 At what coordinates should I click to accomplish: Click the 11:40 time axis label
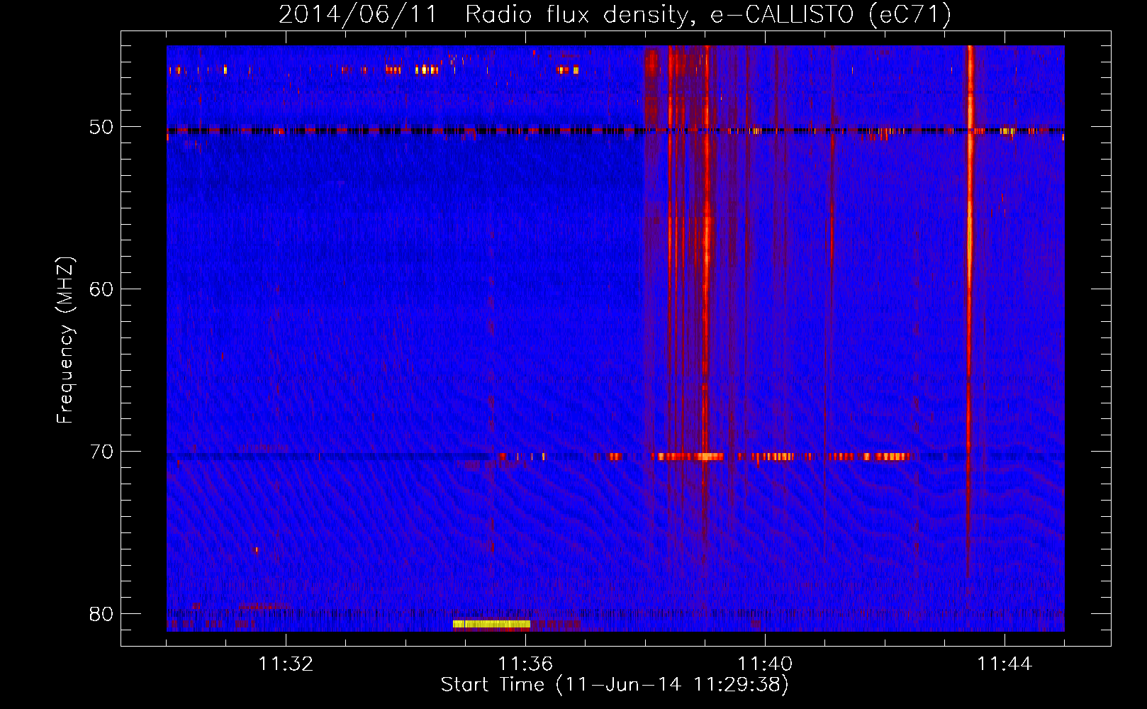coord(765,664)
